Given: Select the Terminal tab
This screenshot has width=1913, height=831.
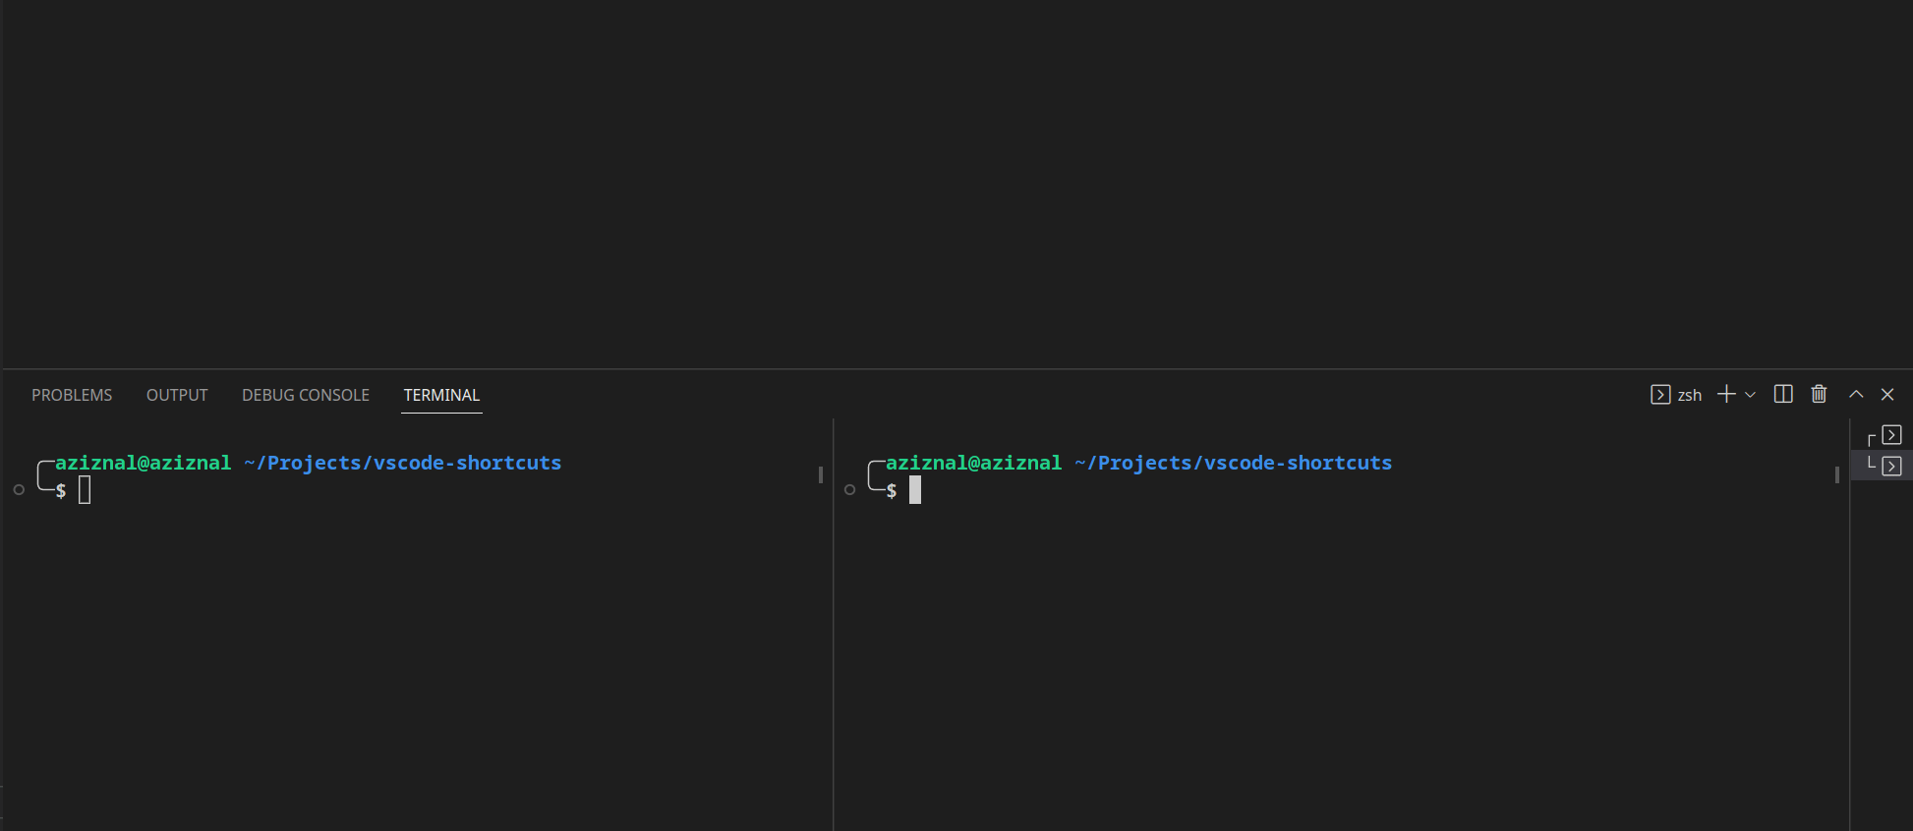Looking at the screenshot, I should (x=441, y=395).
